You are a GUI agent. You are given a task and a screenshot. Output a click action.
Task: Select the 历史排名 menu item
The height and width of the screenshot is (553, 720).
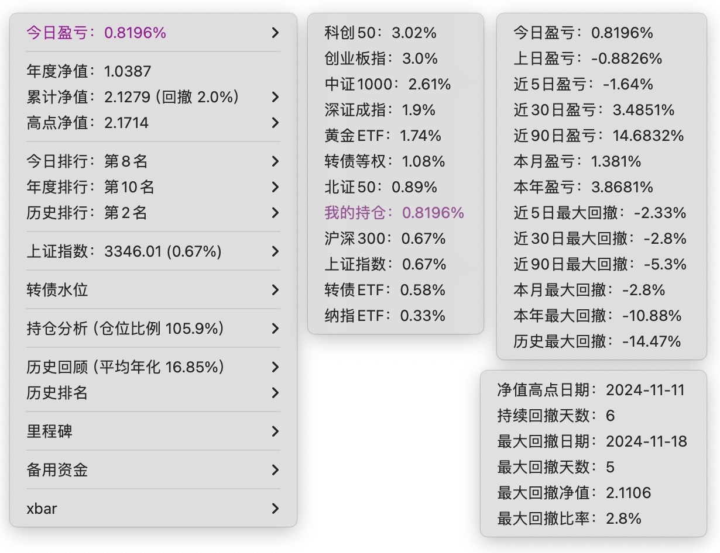[x=57, y=393]
